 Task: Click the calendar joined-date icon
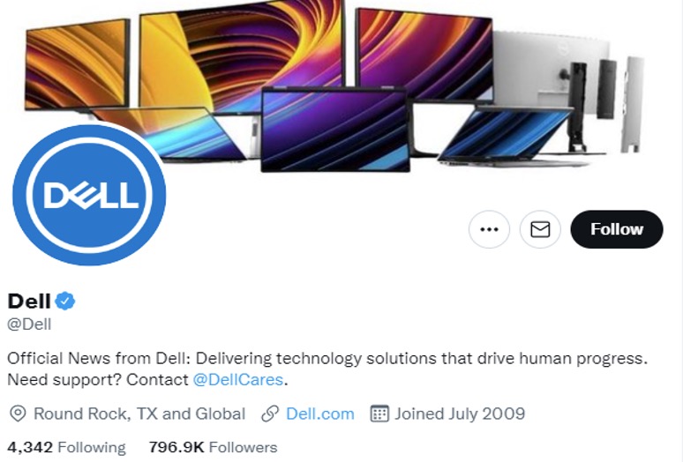(379, 414)
